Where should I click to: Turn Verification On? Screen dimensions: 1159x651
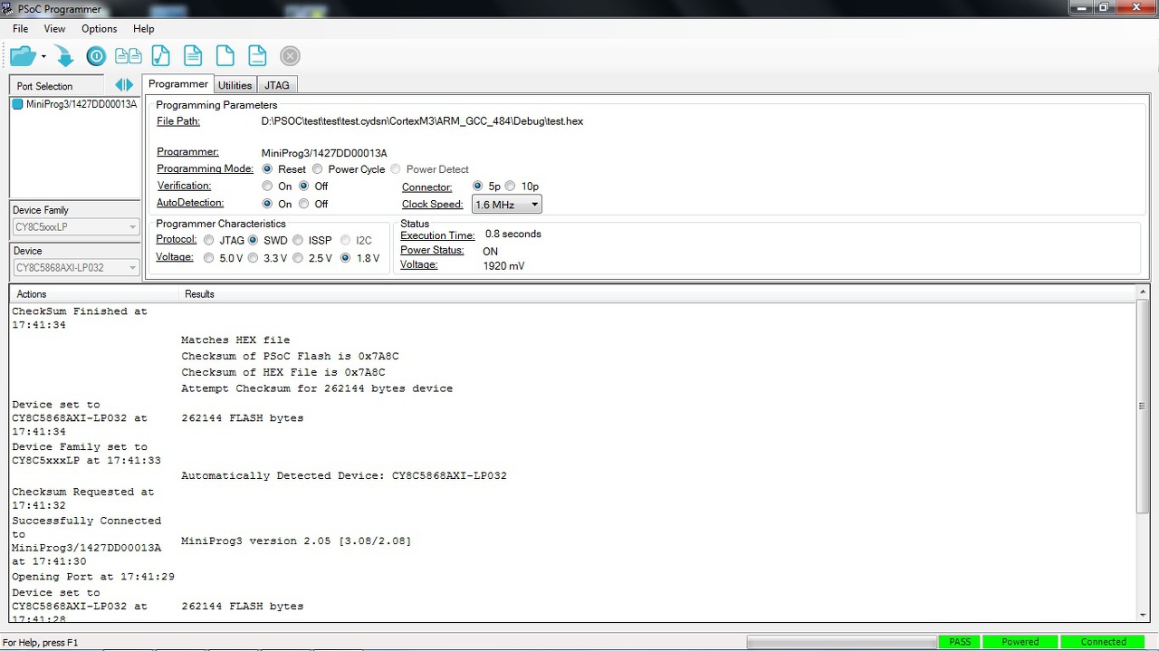267,187
